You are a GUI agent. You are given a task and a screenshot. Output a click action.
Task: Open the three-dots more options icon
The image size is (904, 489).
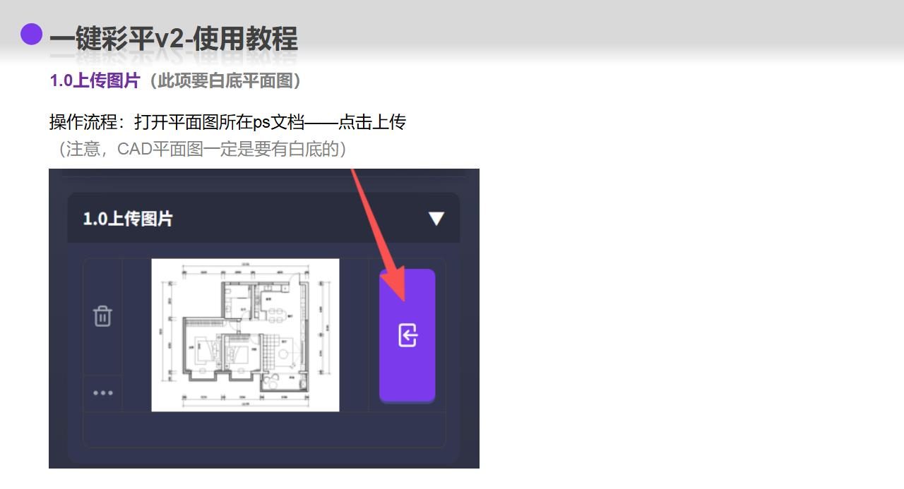102,393
